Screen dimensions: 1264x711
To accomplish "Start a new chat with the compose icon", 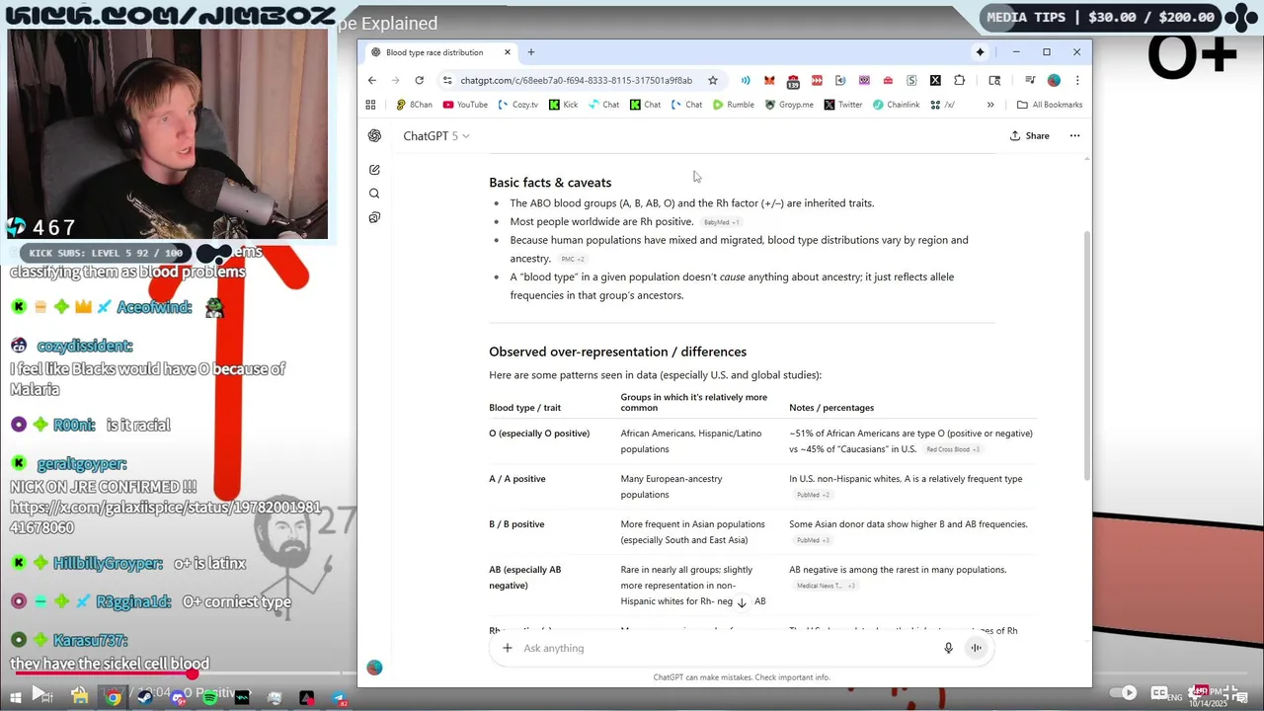I will [374, 170].
